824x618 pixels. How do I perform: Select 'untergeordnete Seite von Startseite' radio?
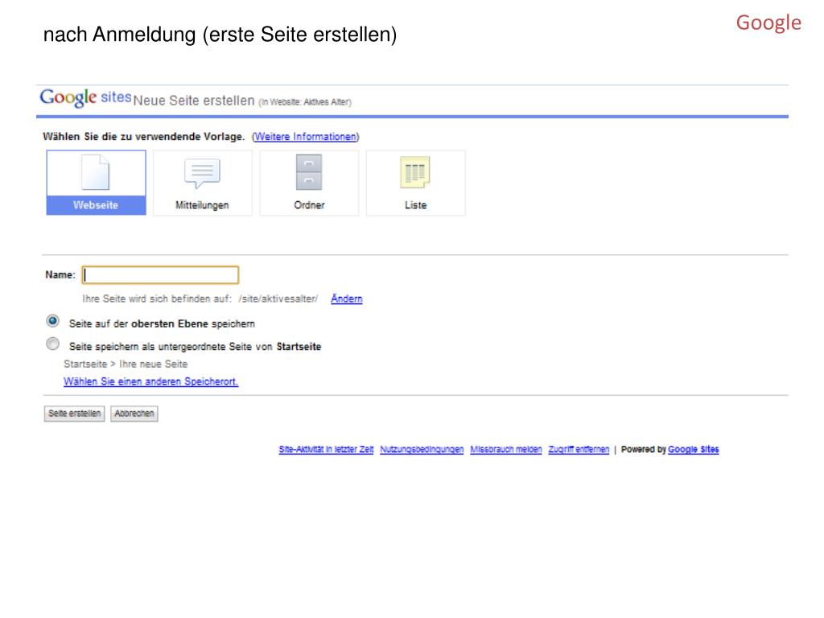(52, 344)
